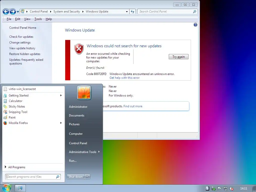
Task: Open Sticky Notes
Action: [34, 106]
